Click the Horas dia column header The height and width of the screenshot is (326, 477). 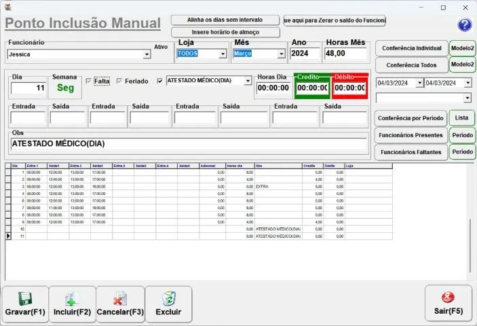tap(240, 166)
